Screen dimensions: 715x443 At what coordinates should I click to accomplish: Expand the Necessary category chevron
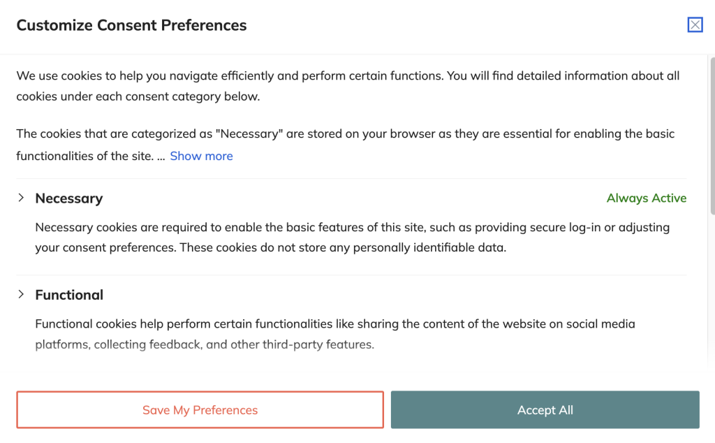tap(22, 198)
